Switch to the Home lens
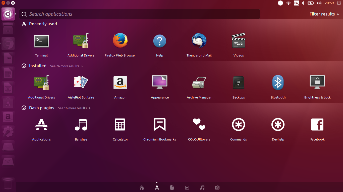The image size is (343, 192). coord(142,187)
